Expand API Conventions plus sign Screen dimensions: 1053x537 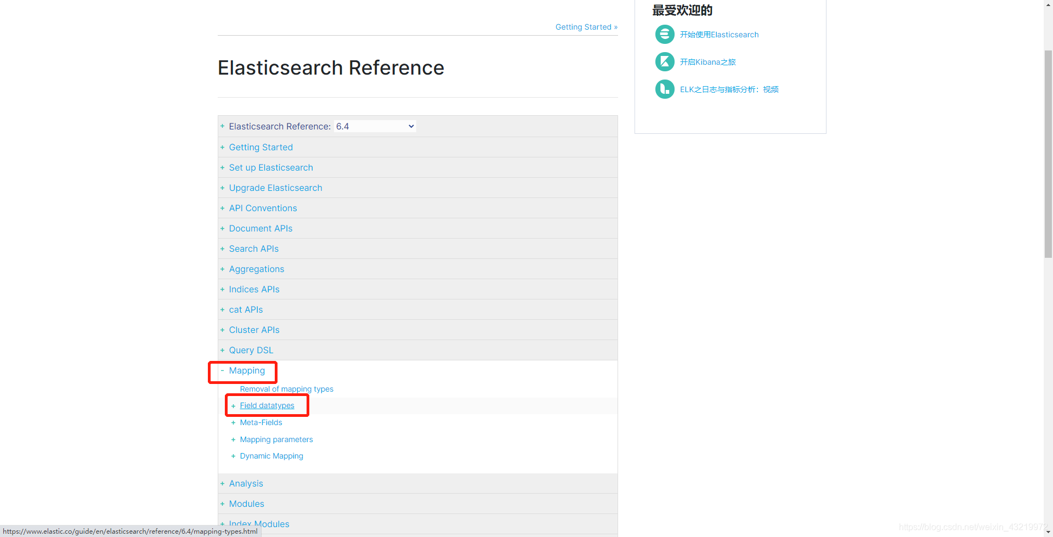223,208
